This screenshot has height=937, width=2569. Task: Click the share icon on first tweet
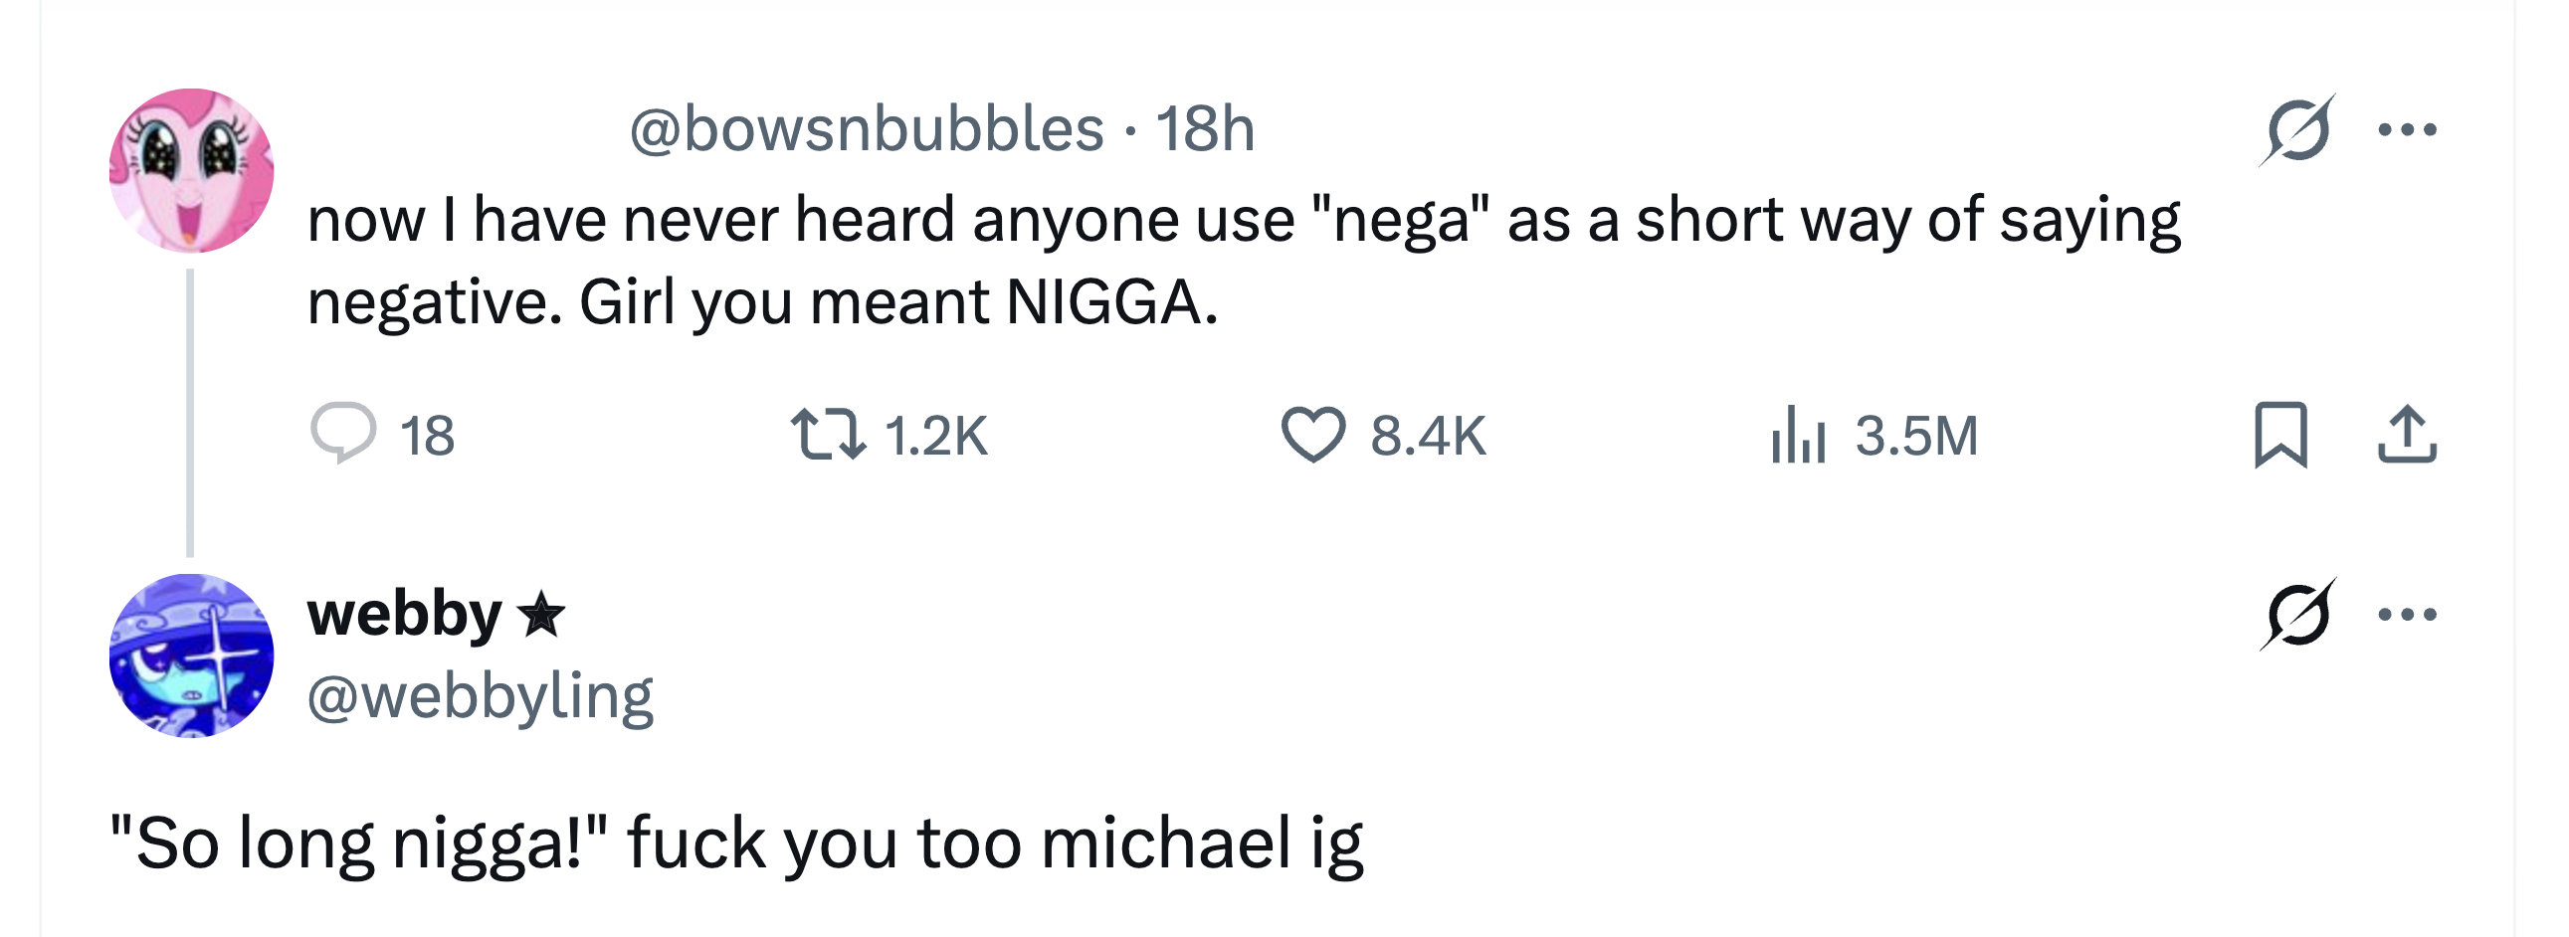[x=2407, y=435]
